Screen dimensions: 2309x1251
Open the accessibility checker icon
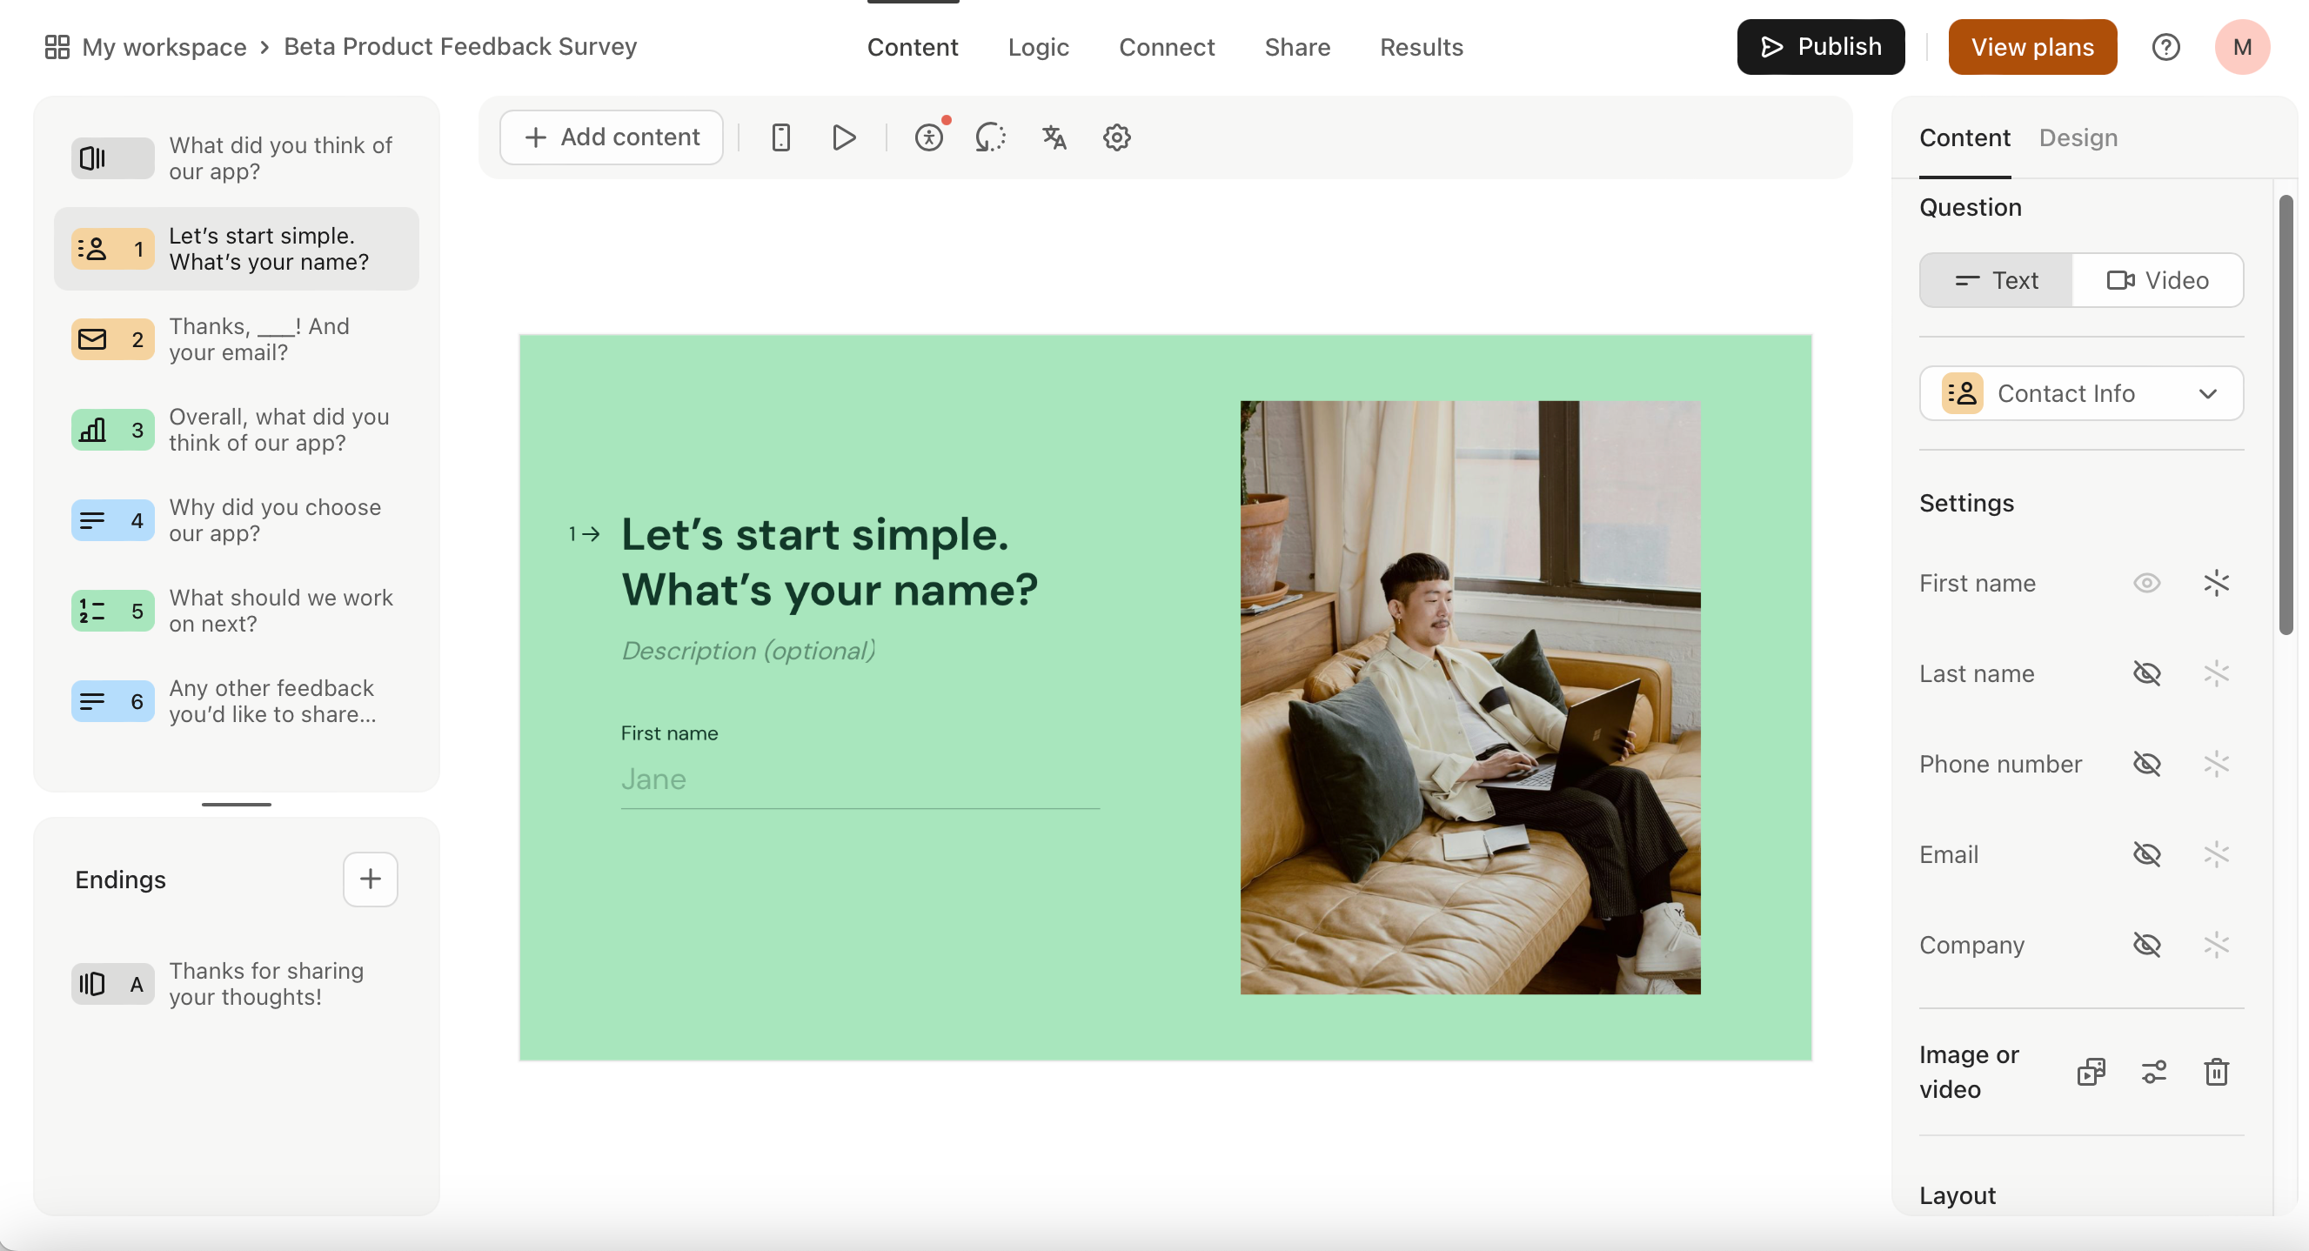click(929, 137)
